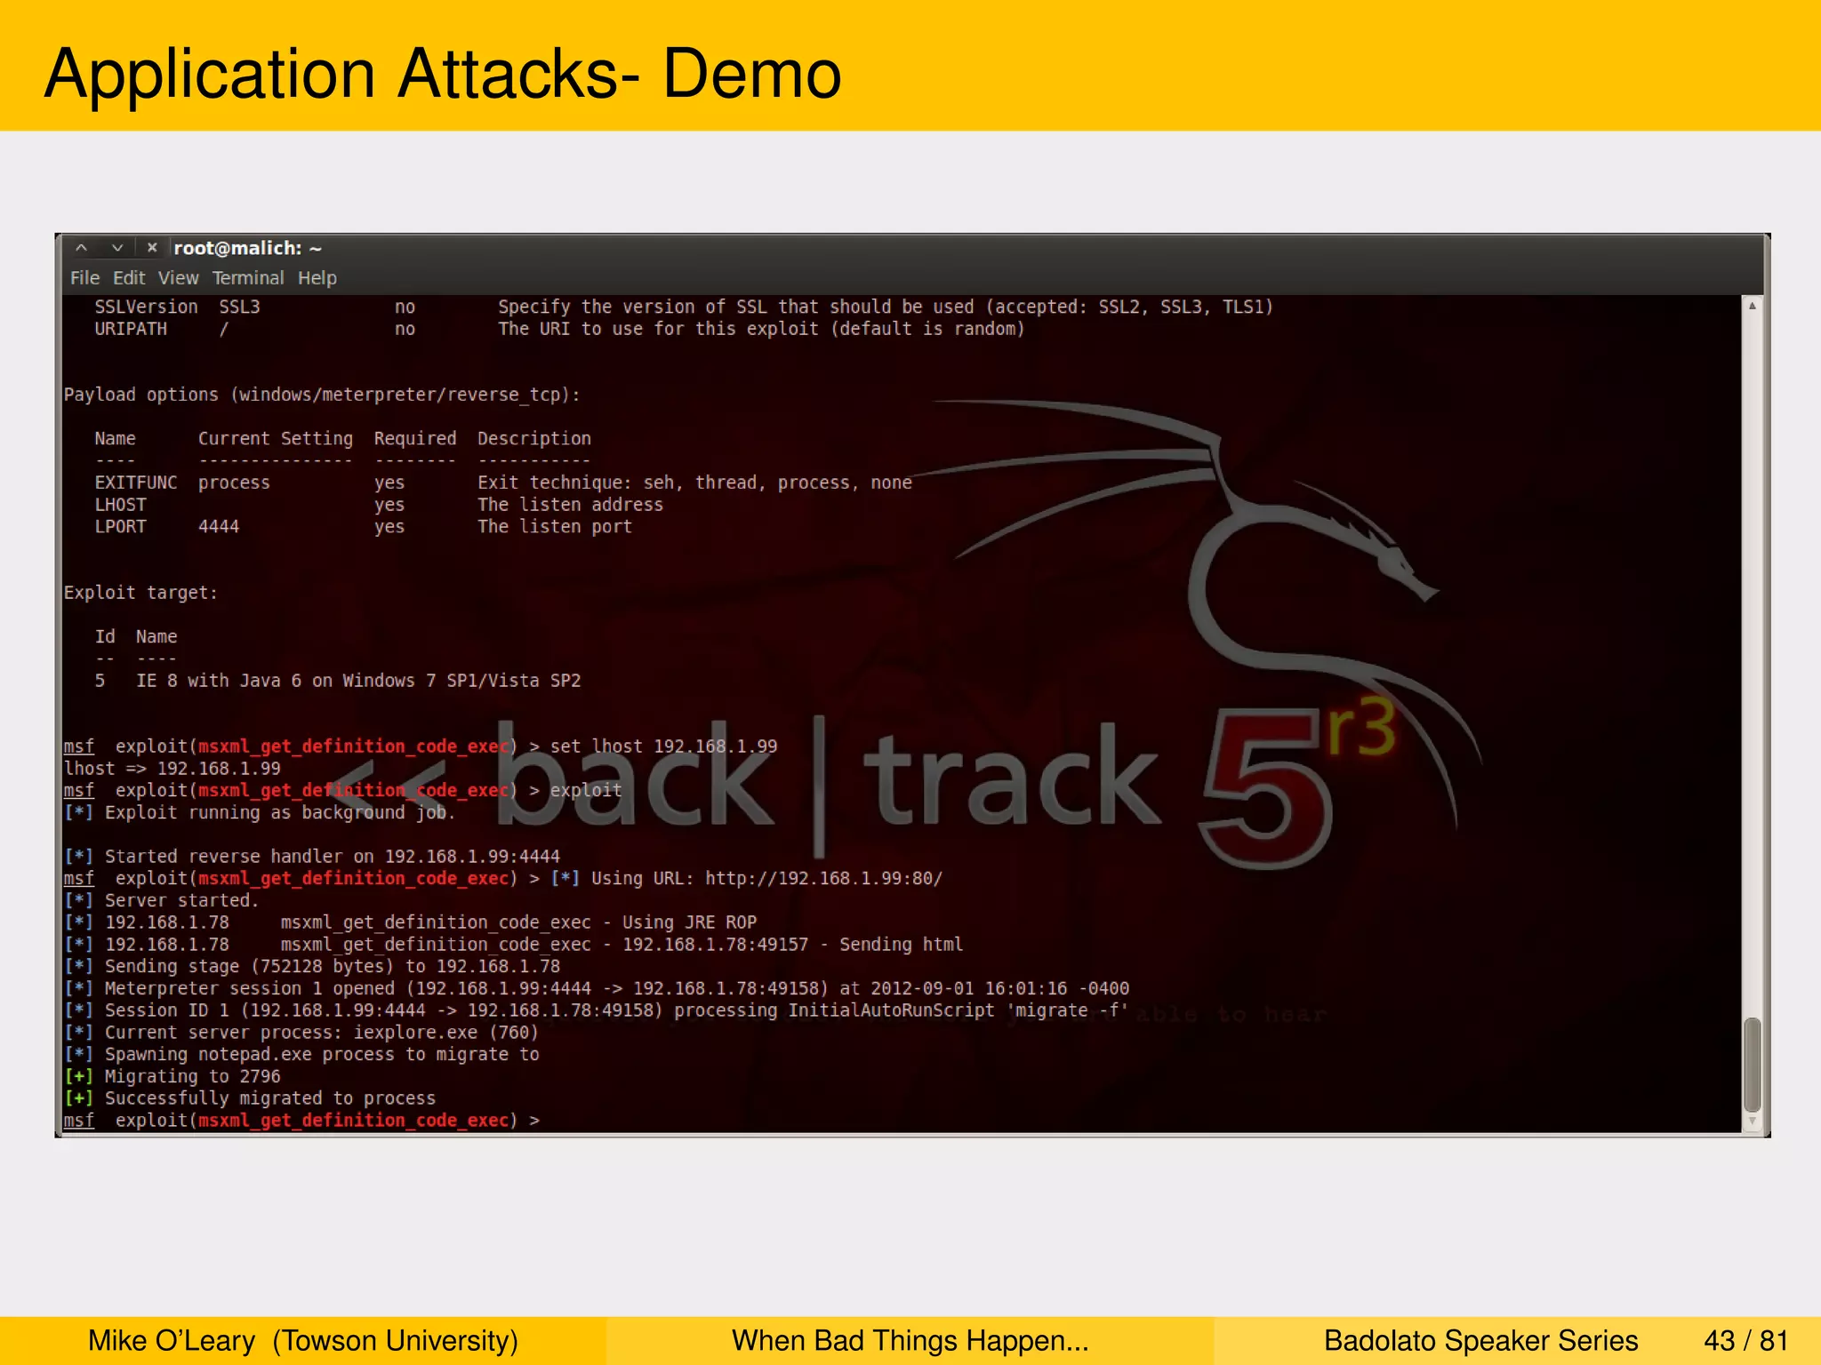The width and height of the screenshot is (1821, 1365).
Task: Click the URL http://192.168.1.99:80/
Action: coord(823,878)
